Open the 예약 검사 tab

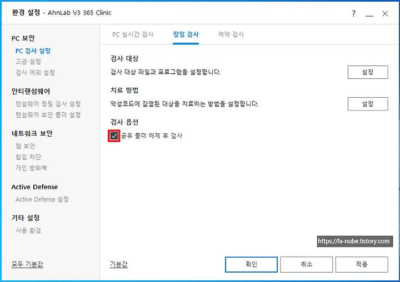click(x=231, y=34)
